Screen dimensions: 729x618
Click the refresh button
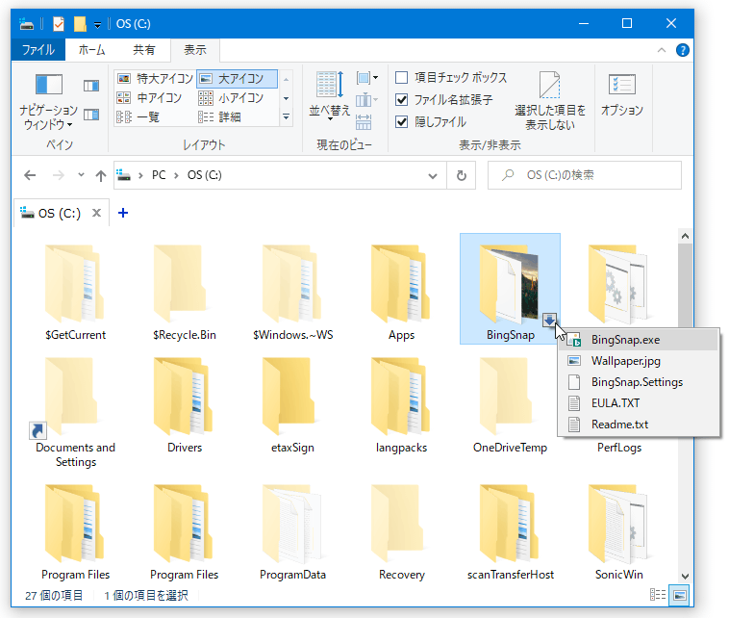(462, 175)
